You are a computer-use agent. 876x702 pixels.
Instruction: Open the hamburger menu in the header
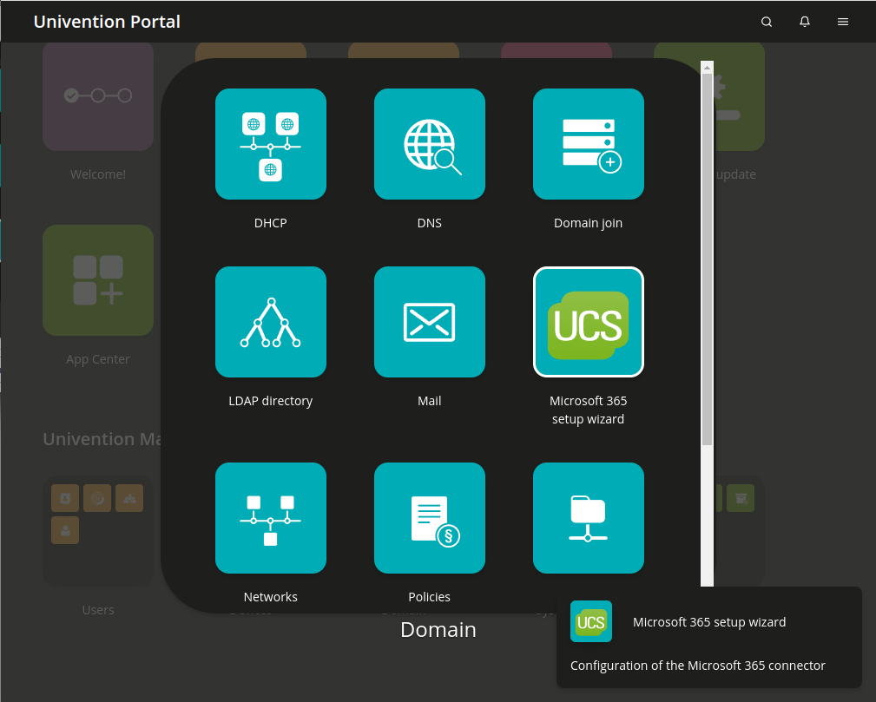pos(843,22)
